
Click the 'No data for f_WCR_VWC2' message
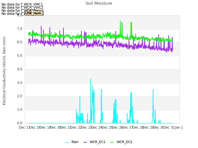[x=22, y=7]
